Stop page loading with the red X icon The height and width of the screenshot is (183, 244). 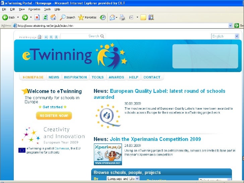pyautogui.click(x=37, y=17)
